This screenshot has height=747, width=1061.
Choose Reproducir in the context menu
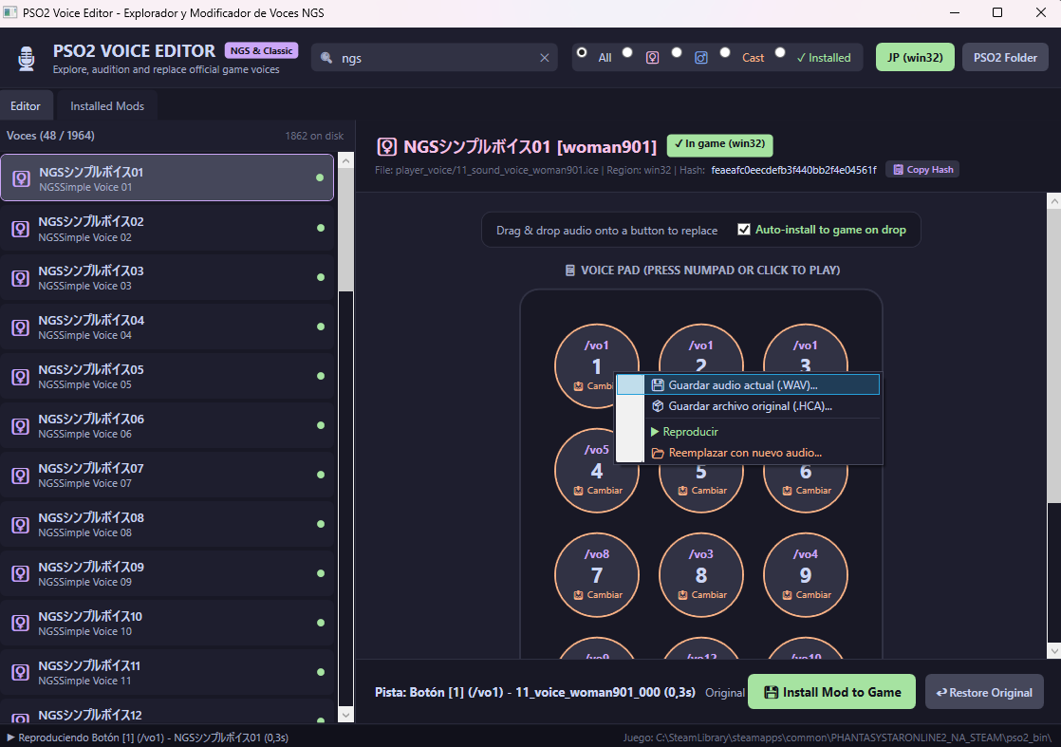[748, 432]
